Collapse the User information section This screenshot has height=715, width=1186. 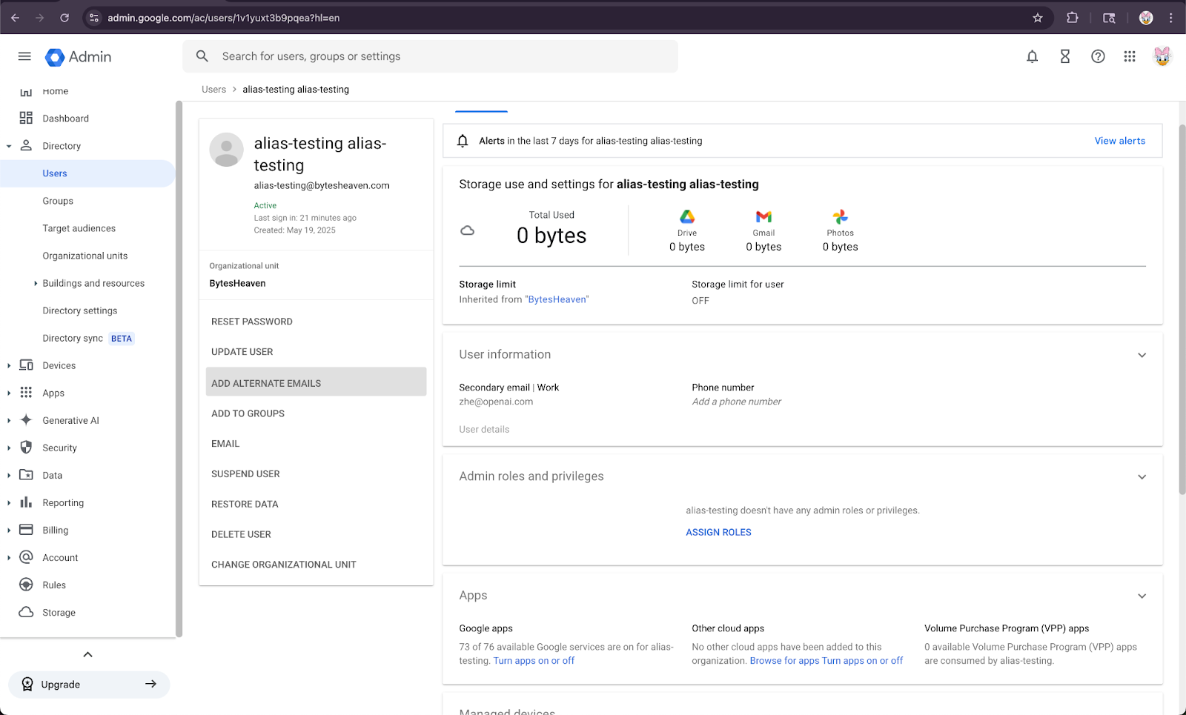1142,355
